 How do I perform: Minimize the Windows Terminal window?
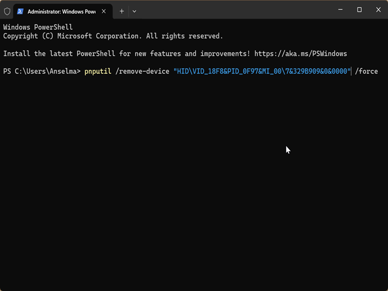pyautogui.click(x=340, y=10)
